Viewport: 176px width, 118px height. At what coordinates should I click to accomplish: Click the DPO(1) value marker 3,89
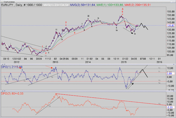tap(170, 74)
